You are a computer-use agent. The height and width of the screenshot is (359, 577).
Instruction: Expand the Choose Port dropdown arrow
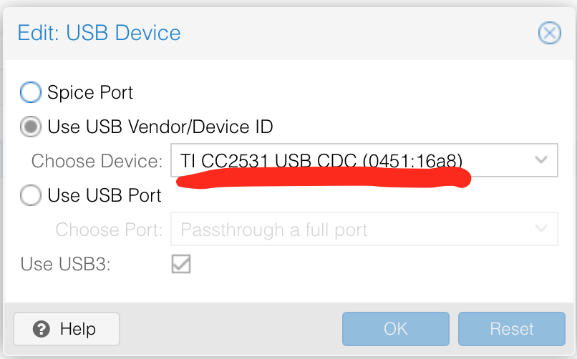(x=541, y=229)
